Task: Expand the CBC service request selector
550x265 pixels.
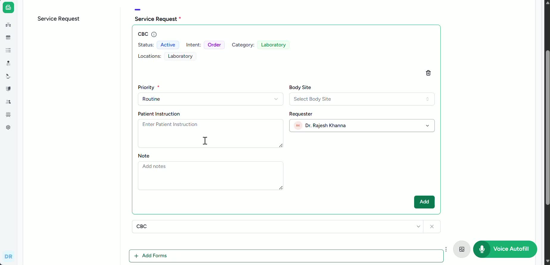Action: [x=277, y=227]
